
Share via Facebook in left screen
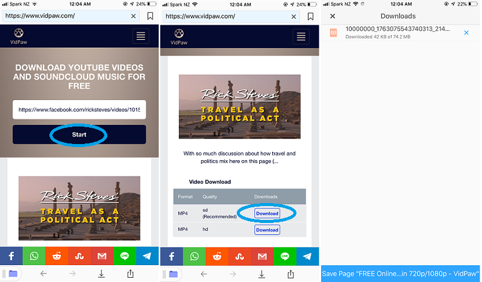11,256
